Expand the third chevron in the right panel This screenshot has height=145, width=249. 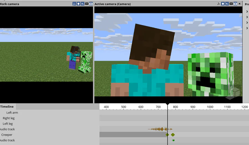click(x=247, y=23)
